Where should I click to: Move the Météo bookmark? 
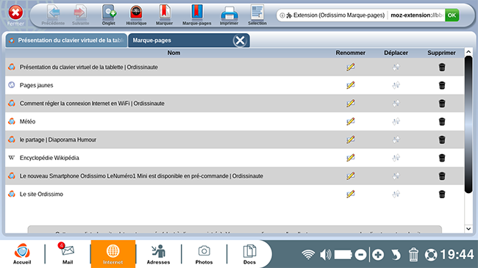click(396, 121)
